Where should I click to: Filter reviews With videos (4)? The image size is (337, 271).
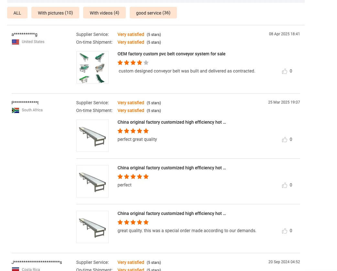(104, 13)
